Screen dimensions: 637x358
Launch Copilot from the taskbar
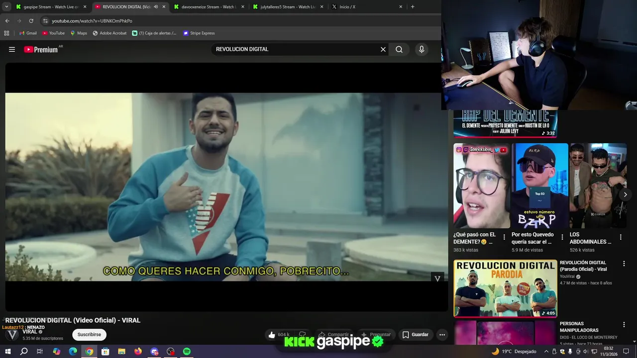[x=56, y=352]
